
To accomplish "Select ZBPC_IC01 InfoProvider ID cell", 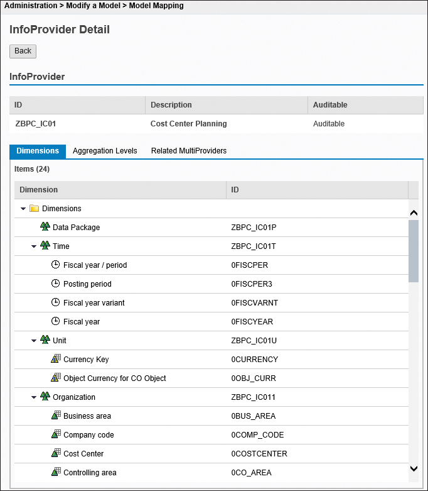I will coord(36,124).
